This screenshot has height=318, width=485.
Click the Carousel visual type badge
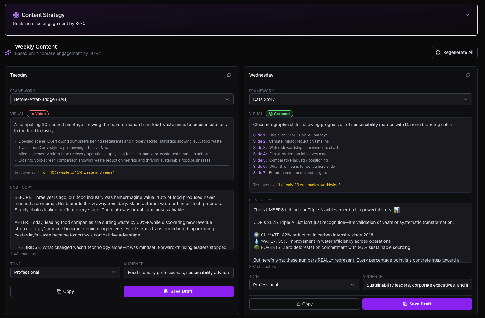click(279, 114)
